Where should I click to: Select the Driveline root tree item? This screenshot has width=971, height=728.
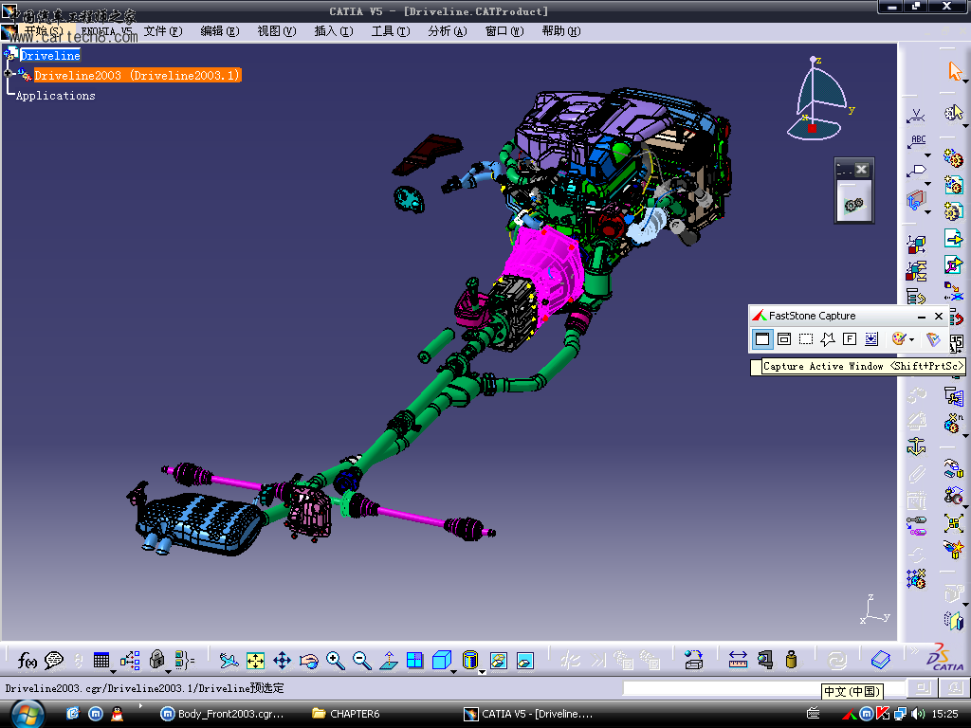pos(50,56)
